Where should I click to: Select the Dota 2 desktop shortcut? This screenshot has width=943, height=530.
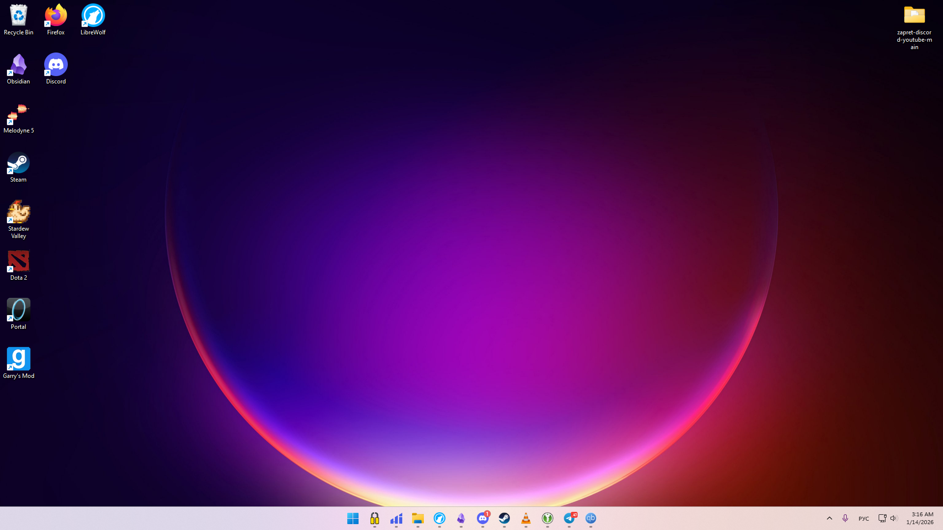click(19, 265)
